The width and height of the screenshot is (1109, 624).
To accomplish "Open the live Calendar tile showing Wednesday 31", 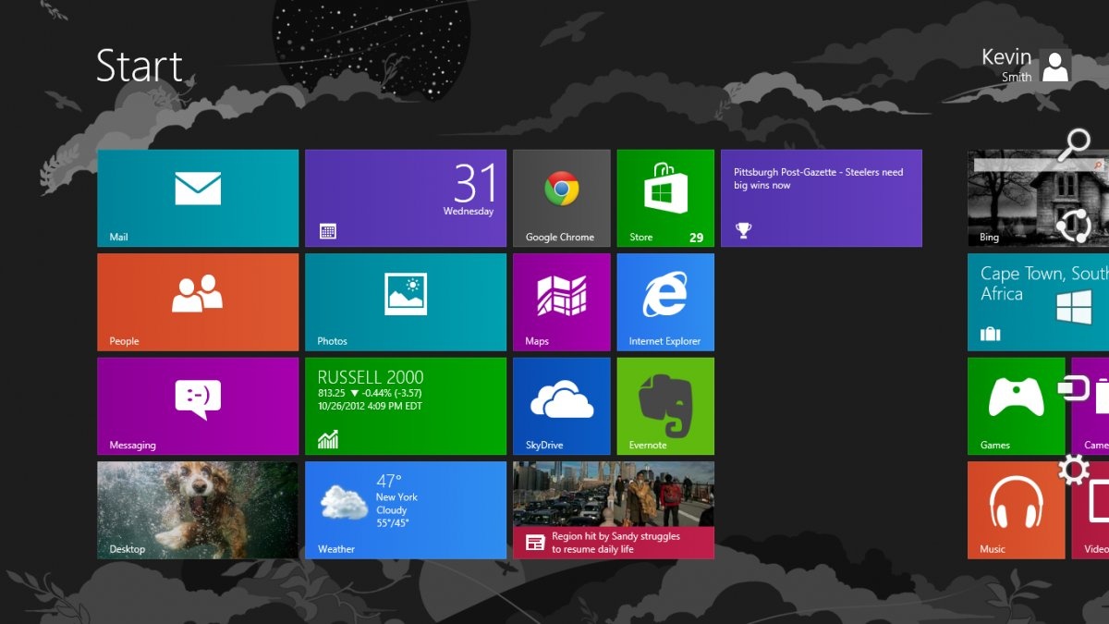I will coord(405,198).
